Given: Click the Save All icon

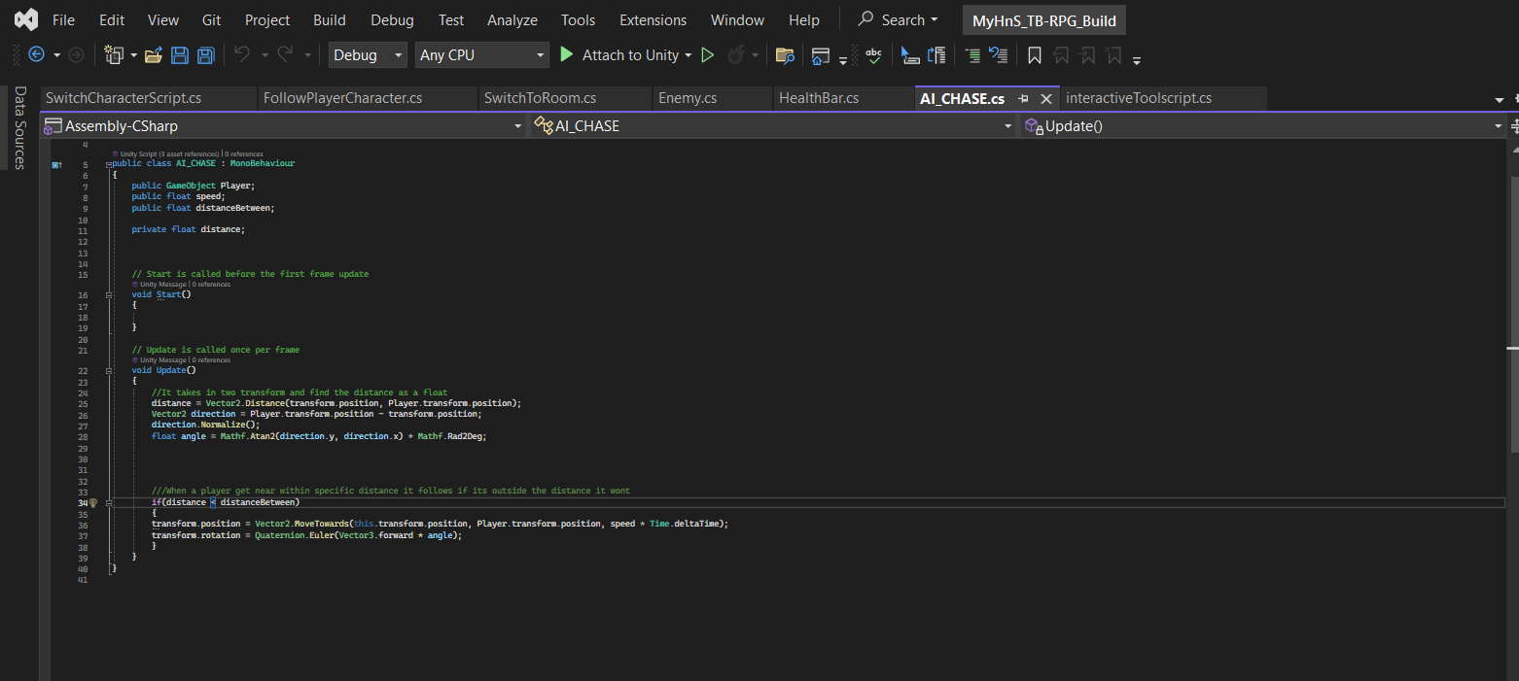Looking at the screenshot, I should [x=206, y=55].
